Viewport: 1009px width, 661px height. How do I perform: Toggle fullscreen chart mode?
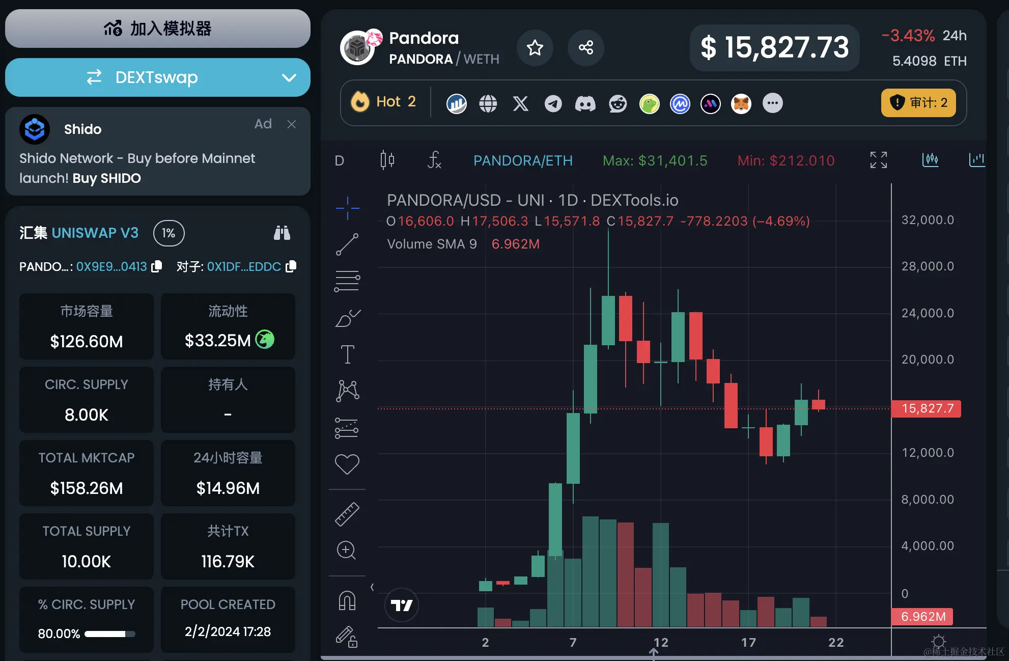pyautogui.click(x=878, y=160)
